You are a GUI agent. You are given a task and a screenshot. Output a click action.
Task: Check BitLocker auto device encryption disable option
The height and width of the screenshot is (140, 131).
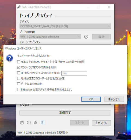(x=19, y=89)
